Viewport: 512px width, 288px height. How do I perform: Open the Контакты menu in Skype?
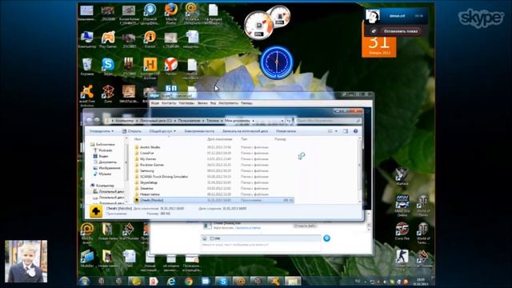(169, 103)
